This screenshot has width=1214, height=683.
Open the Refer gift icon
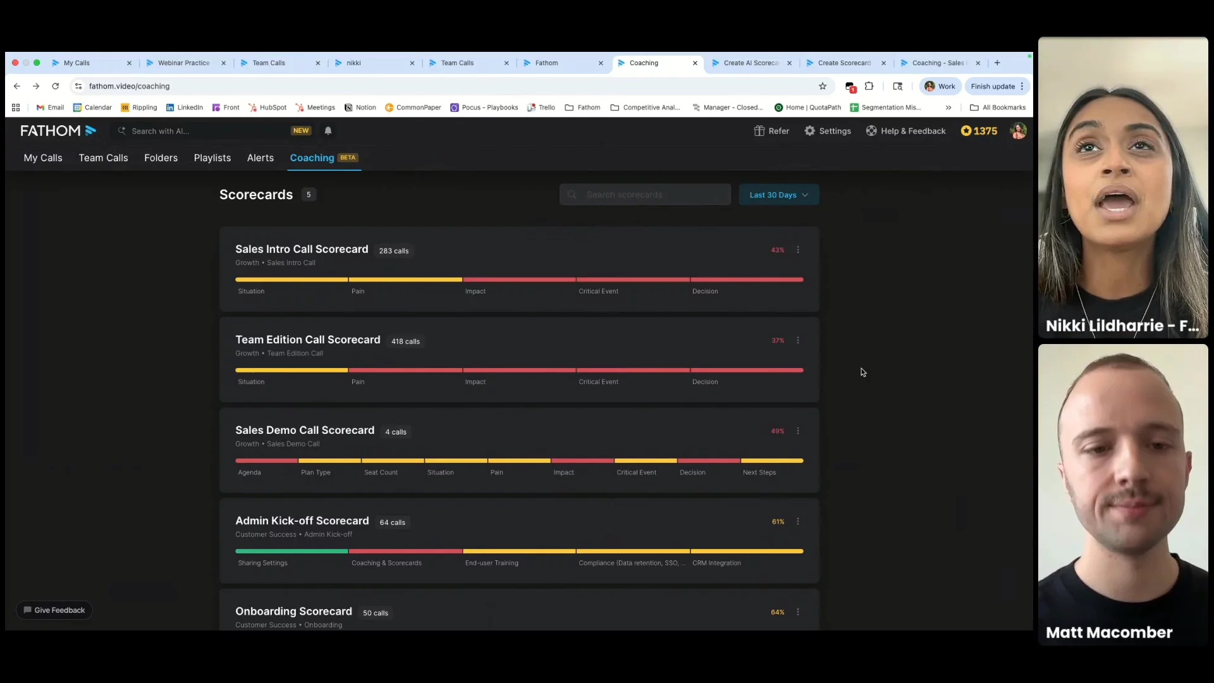point(759,131)
